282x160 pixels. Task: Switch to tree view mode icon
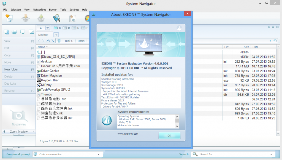[269, 27]
